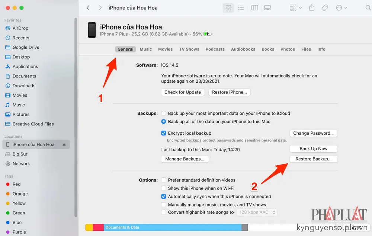Viewport: 372px width, 236px height.
Task: Switch to the Info tab
Action: tap(321, 49)
